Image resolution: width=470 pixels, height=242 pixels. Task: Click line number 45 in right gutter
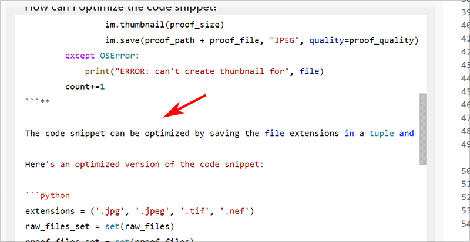[464, 91]
